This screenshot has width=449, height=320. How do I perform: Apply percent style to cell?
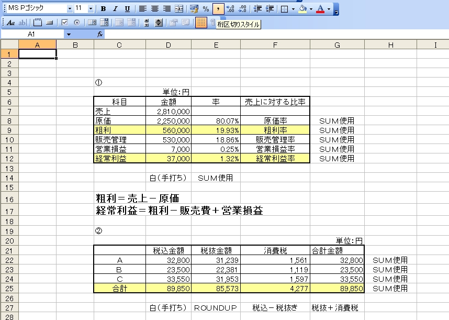pyautogui.click(x=206, y=9)
